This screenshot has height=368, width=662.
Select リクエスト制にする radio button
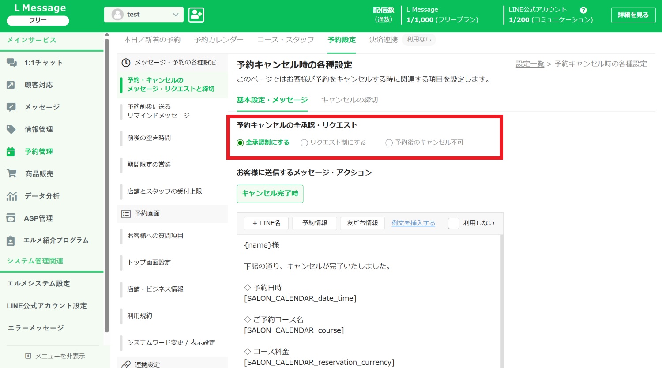304,143
